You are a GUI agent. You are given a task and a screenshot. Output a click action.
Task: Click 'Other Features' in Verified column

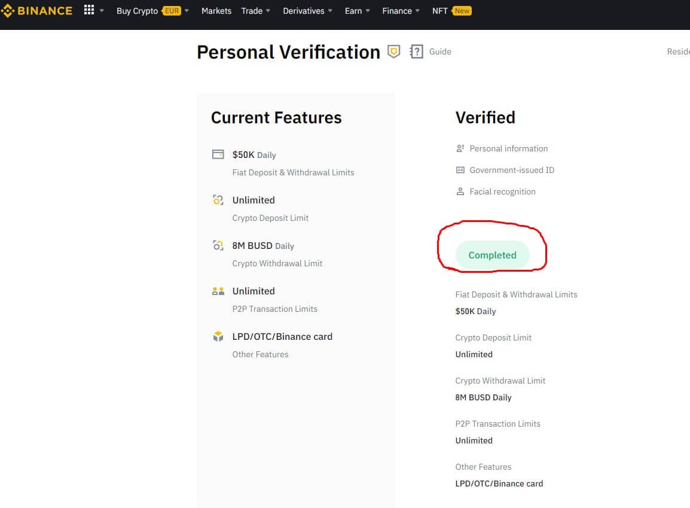point(483,467)
